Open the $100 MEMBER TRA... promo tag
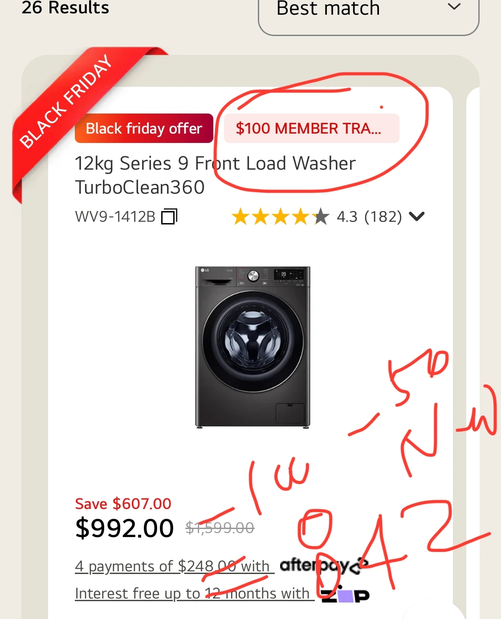The image size is (501, 619). click(x=311, y=128)
